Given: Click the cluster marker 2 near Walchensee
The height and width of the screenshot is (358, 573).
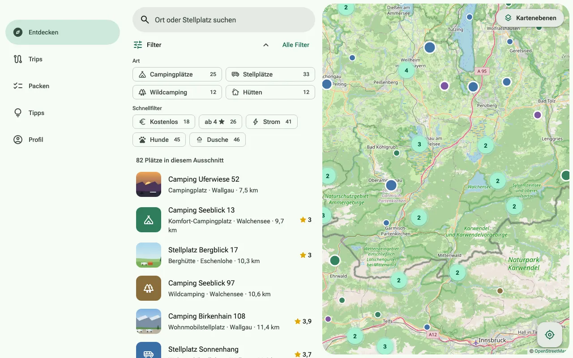Looking at the screenshot, I should [498, 181].
